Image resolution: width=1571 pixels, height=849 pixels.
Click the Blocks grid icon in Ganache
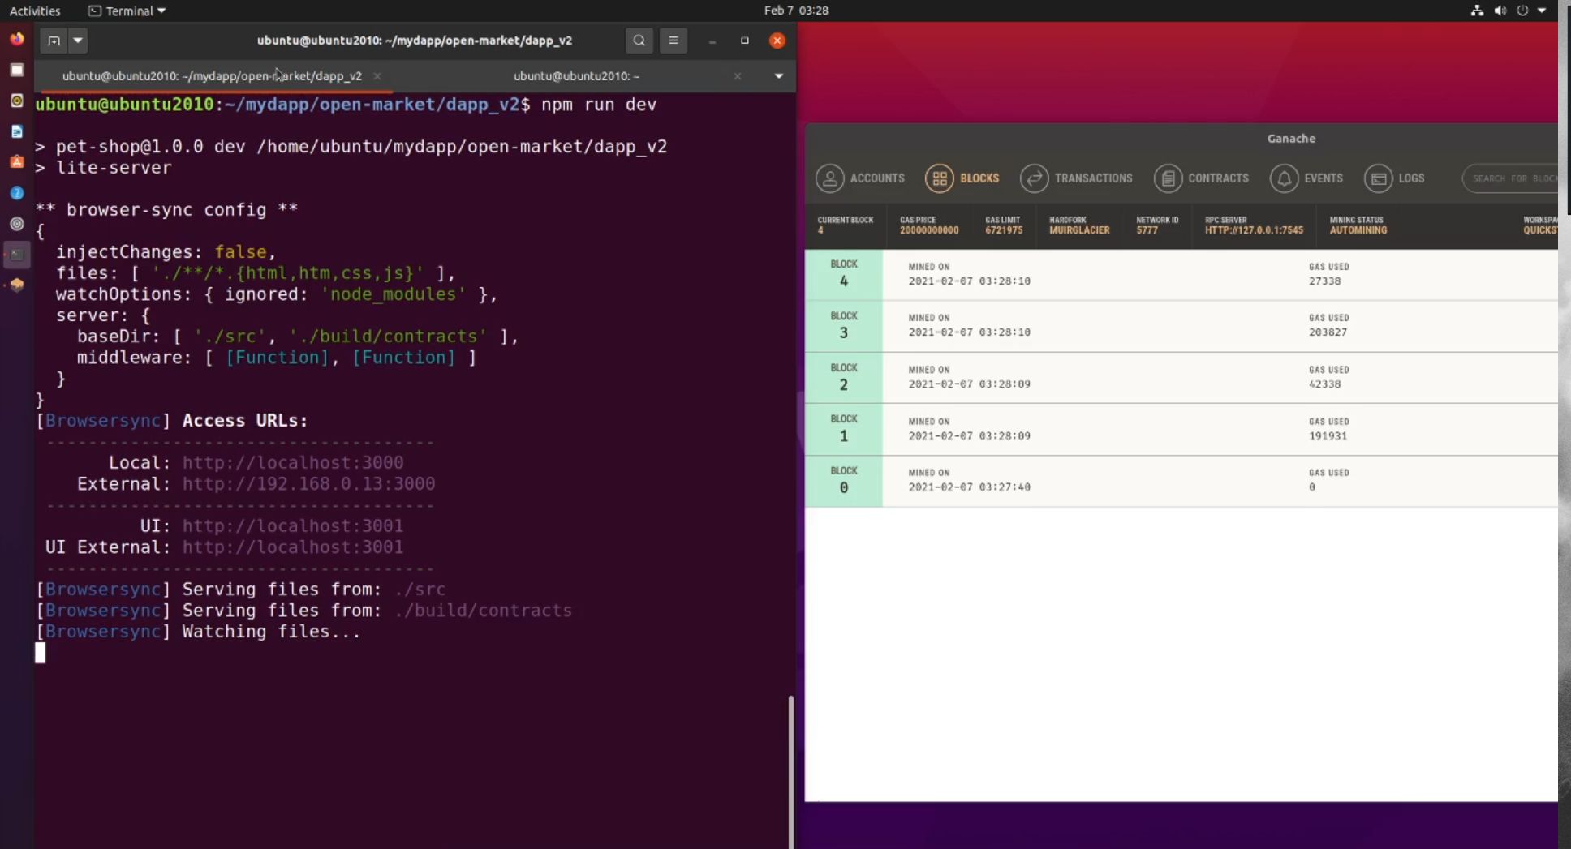pos(940,178)
